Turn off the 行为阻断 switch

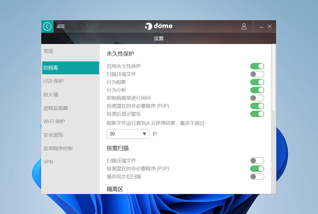click(x=257, y=82)
